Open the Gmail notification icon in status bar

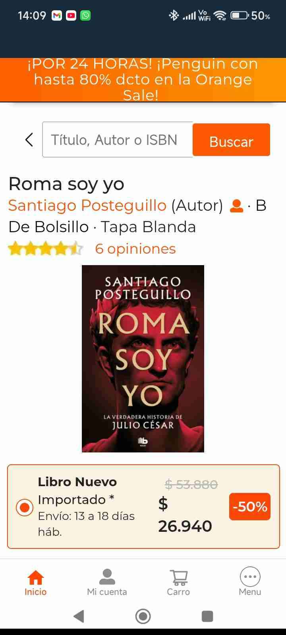57,16
